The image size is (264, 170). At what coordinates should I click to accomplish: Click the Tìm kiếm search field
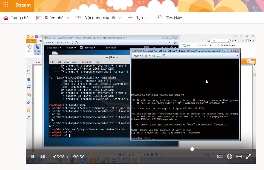[x=174, y=18]
